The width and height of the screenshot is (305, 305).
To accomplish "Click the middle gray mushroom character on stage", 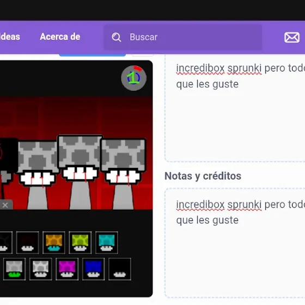I will pos(80,172).
